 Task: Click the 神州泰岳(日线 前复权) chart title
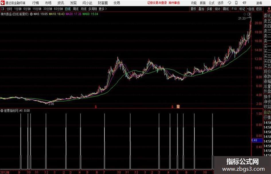tap(15, 14)
